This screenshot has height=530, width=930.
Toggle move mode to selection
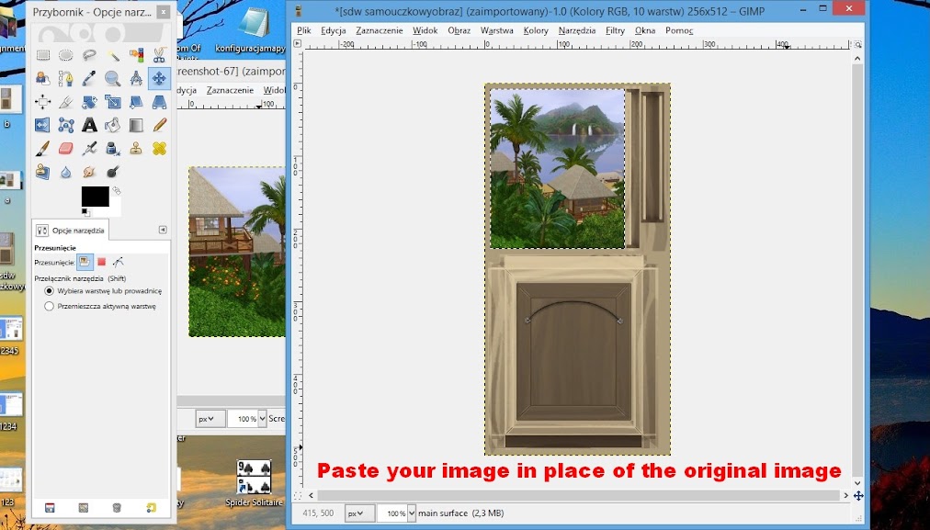[x=101, y=262]
